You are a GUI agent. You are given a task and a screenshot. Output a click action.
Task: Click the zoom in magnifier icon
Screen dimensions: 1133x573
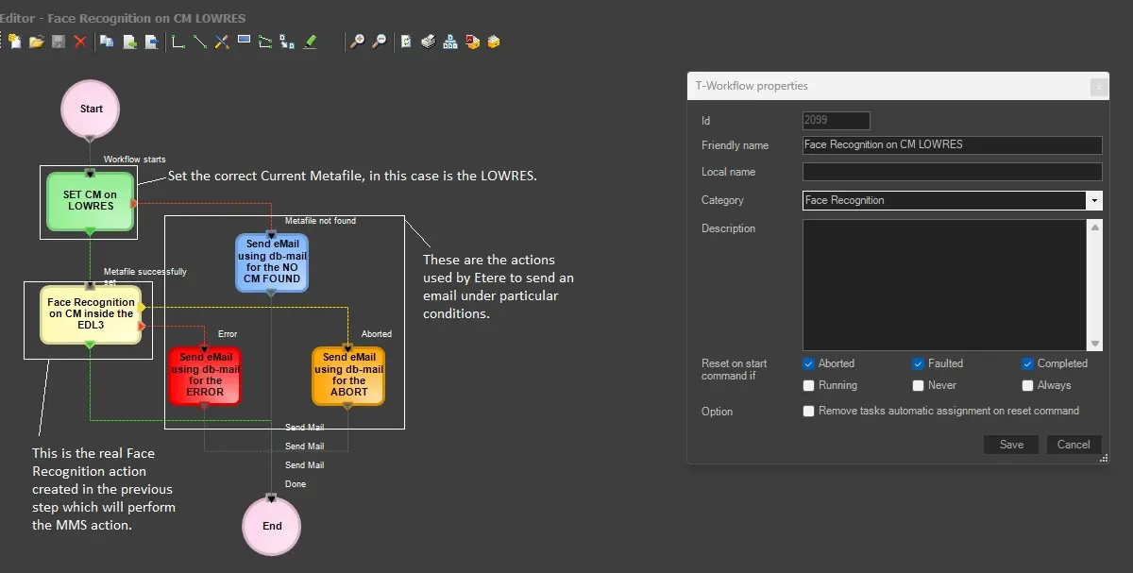[x=357, y=42]
